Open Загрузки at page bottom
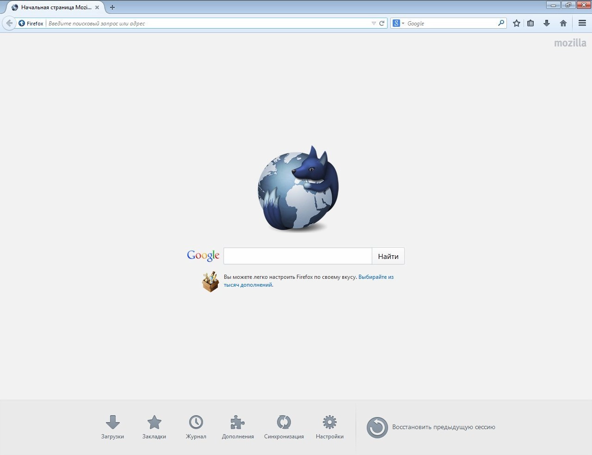Screen dimensions: 592x455 [112, 427]
